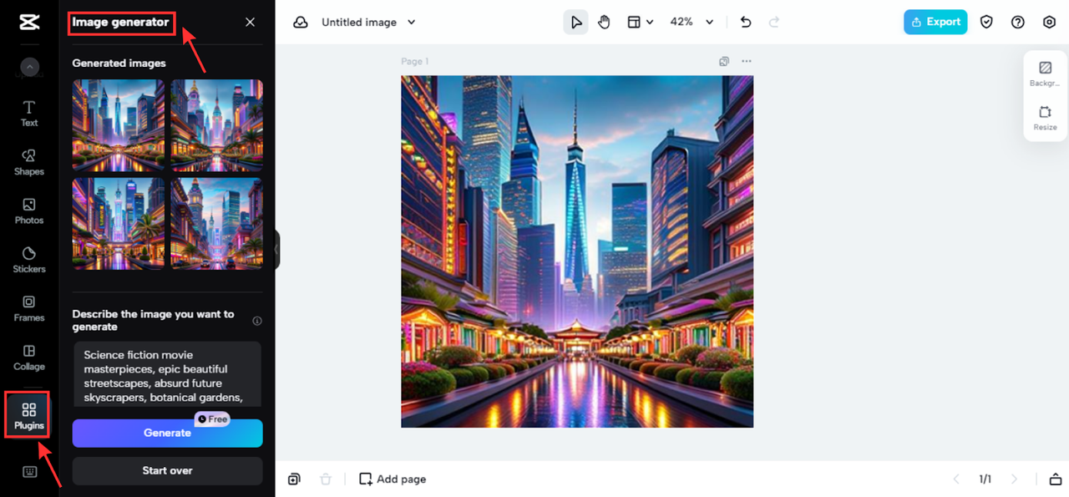This screenshot has width=1069, height=497.
Task: Undo the last action
Action: coord(746,23)
